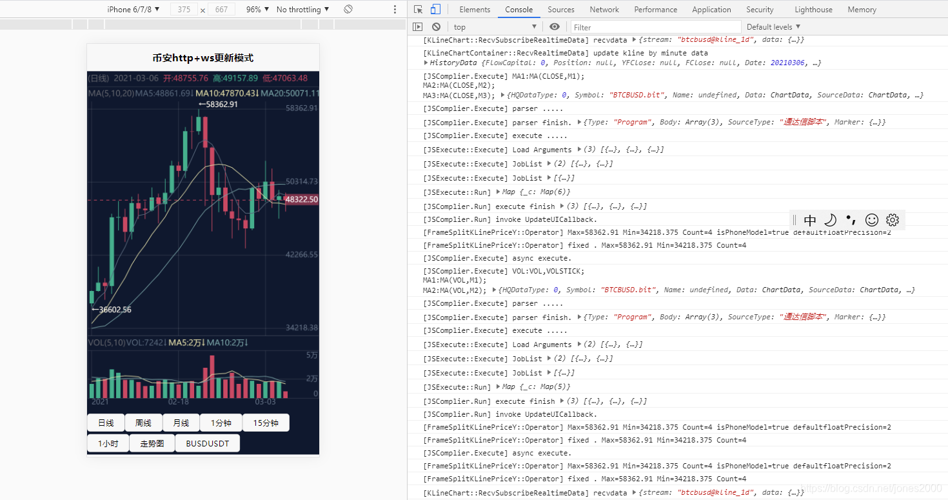Open the 96% zoom dropdown
The image size is (948, 500).
click(x=257, y=9)
